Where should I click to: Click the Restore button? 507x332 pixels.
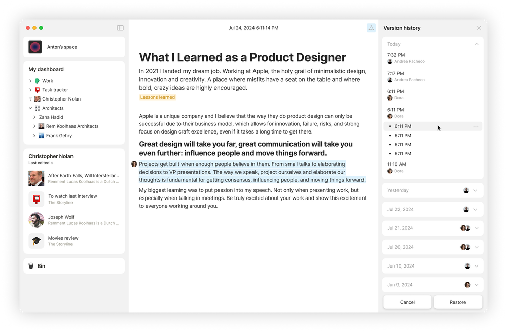[458, 302]
